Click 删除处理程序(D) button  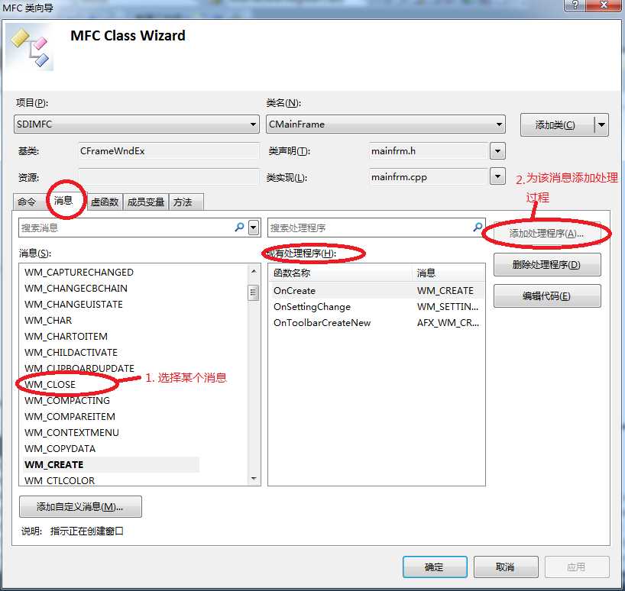tap(547, 264)
